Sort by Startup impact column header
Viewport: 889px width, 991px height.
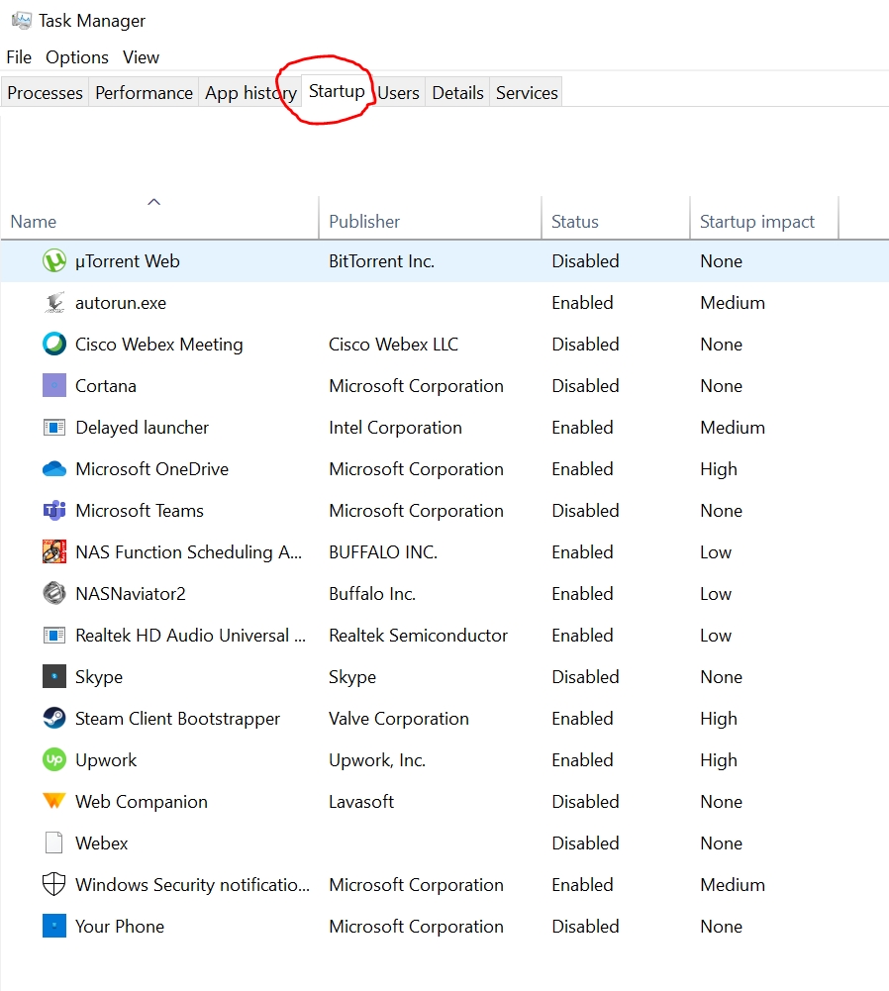pyautogui.click(x=757, y=222)
